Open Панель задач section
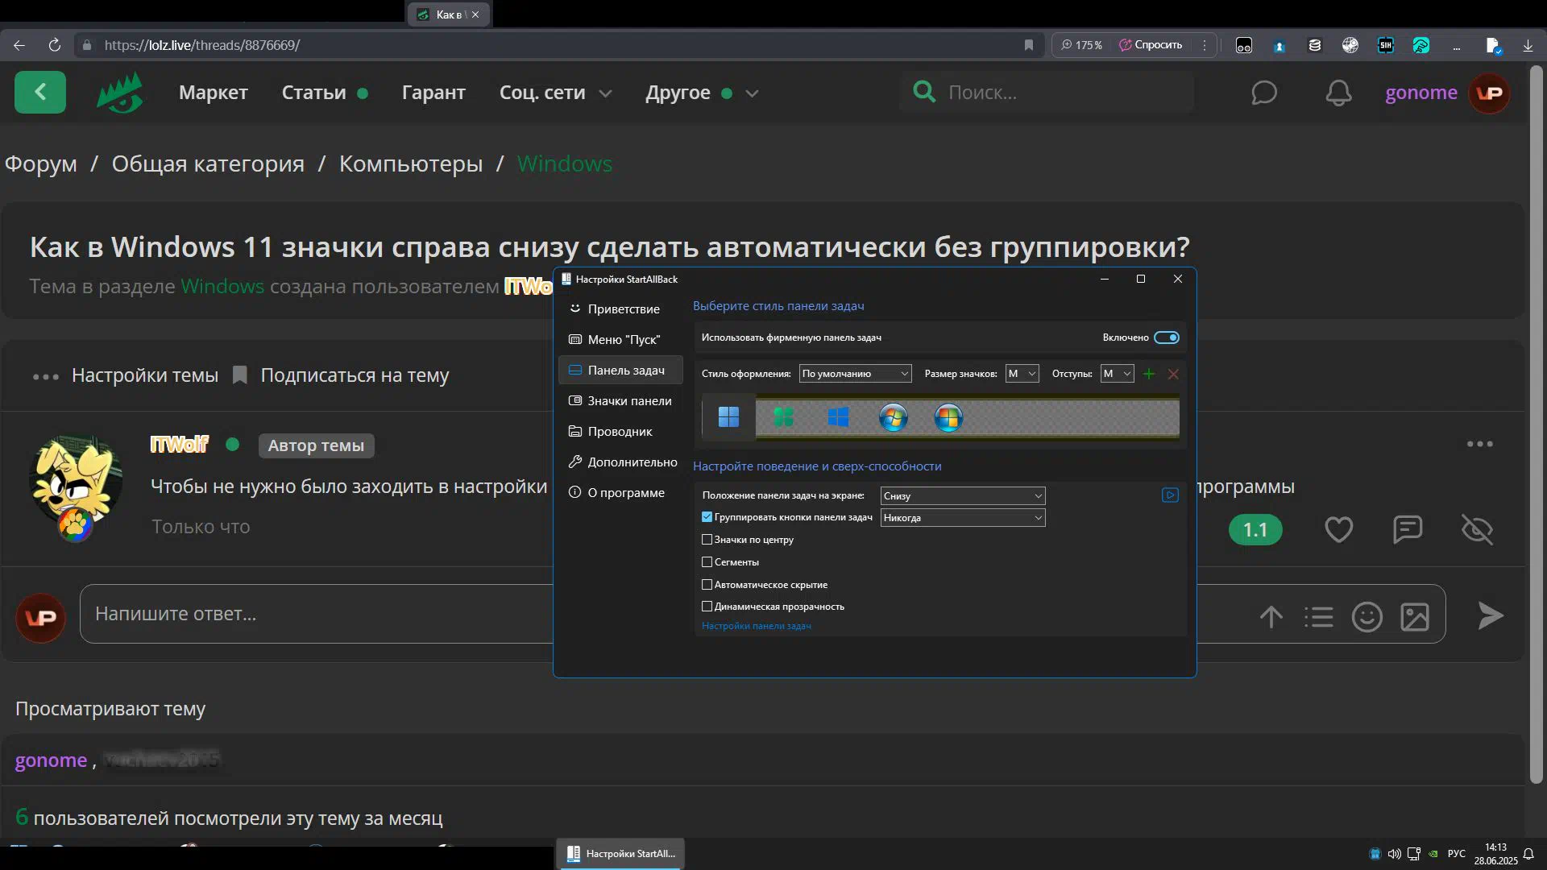 coord(620,370)
